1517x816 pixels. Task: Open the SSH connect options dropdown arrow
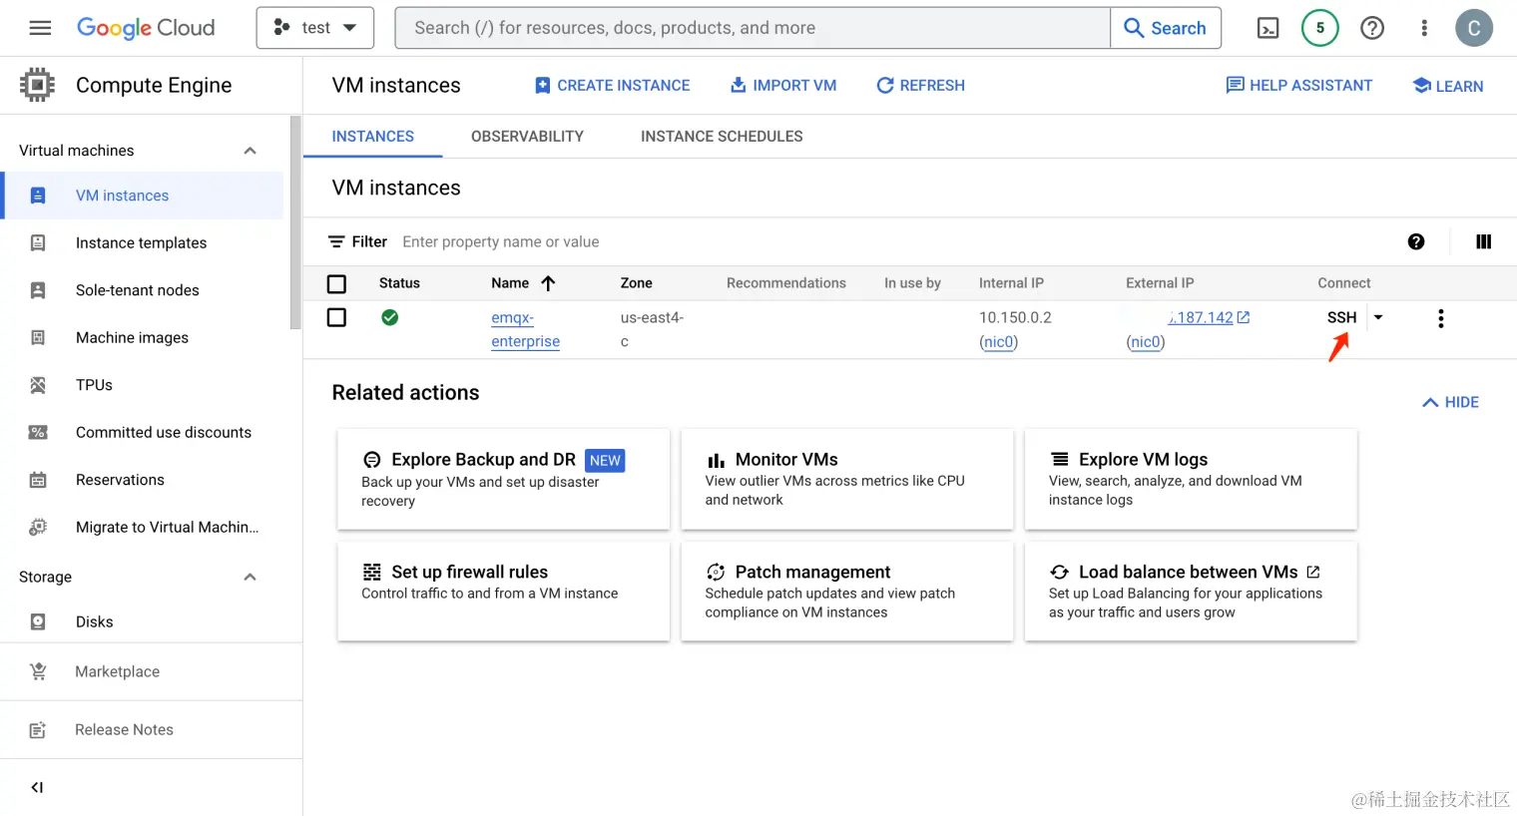[x=1378, y=317]
